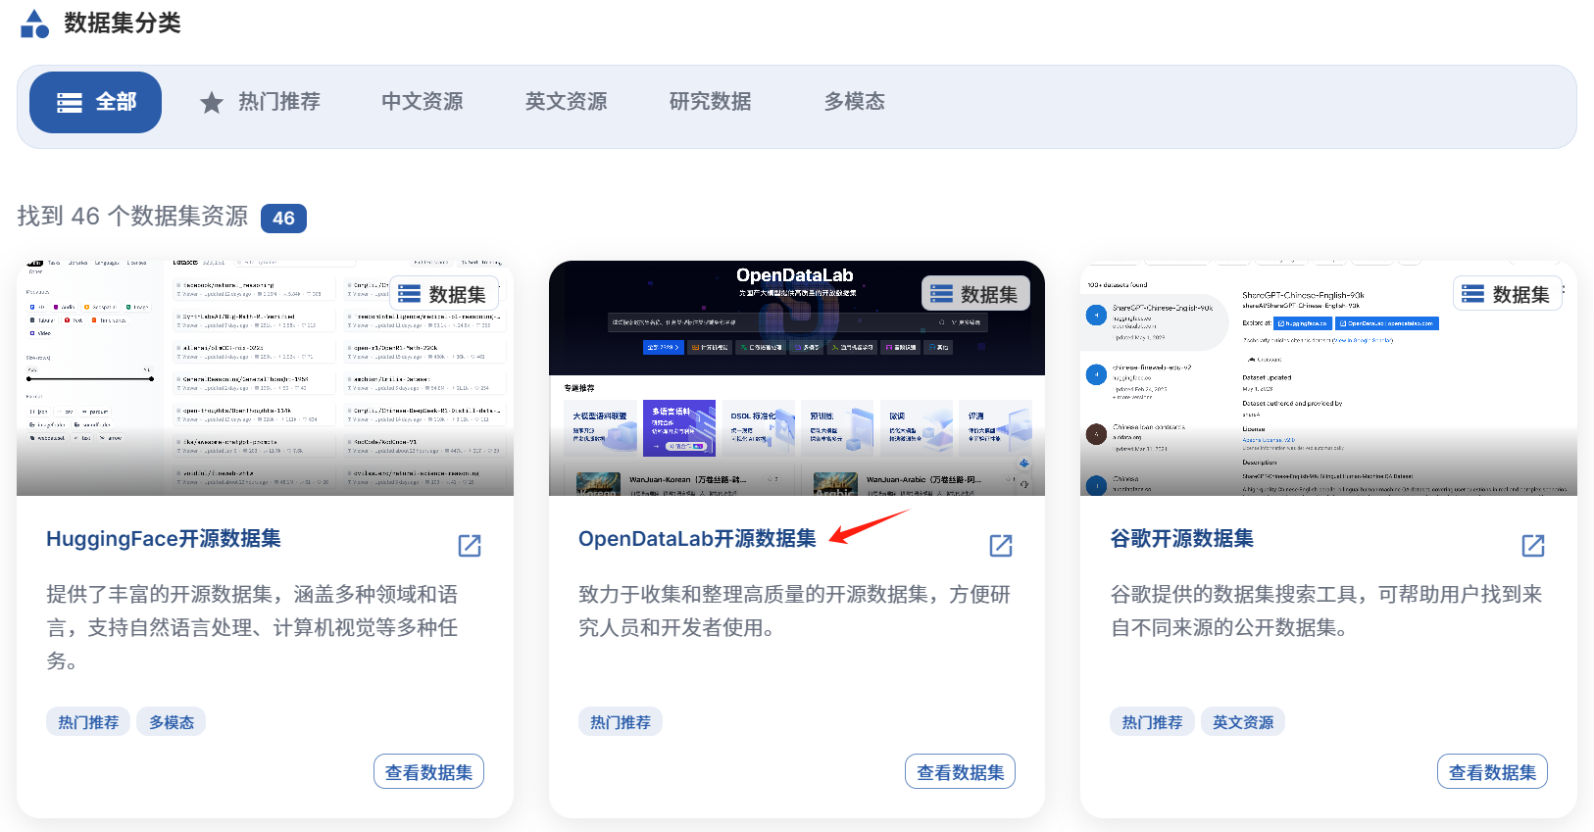
Task: Click 热门推荐 tag in HuggingFace card
Action: point(88,722)
